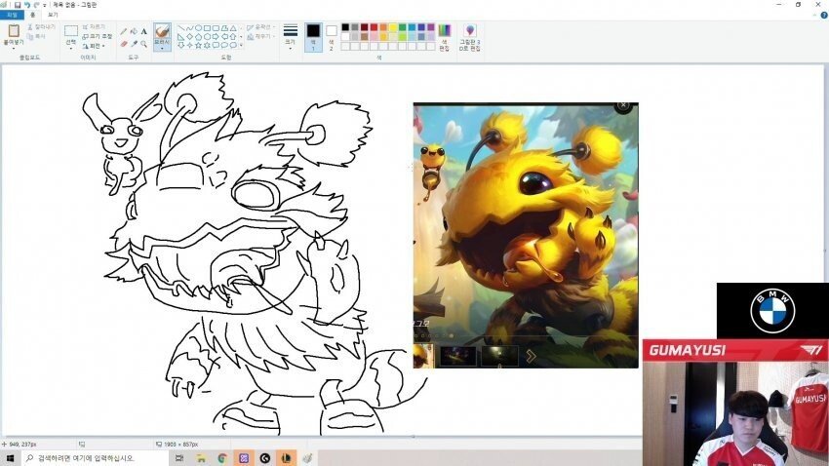Select the Fill with color bucket tool

click(134, 31)
